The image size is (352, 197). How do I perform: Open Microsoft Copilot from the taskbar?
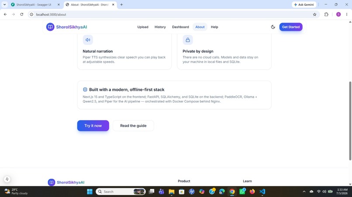202,192
